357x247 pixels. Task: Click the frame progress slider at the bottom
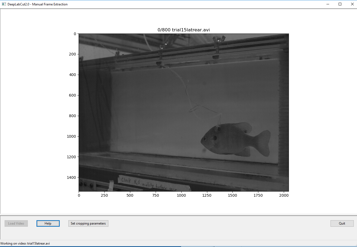click(x=178, y=246)
